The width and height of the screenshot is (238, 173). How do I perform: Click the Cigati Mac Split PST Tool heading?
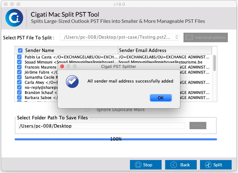(x=65, y=14)
